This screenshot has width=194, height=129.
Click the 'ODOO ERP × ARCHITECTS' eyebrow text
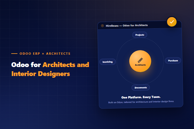pos(45,54)
